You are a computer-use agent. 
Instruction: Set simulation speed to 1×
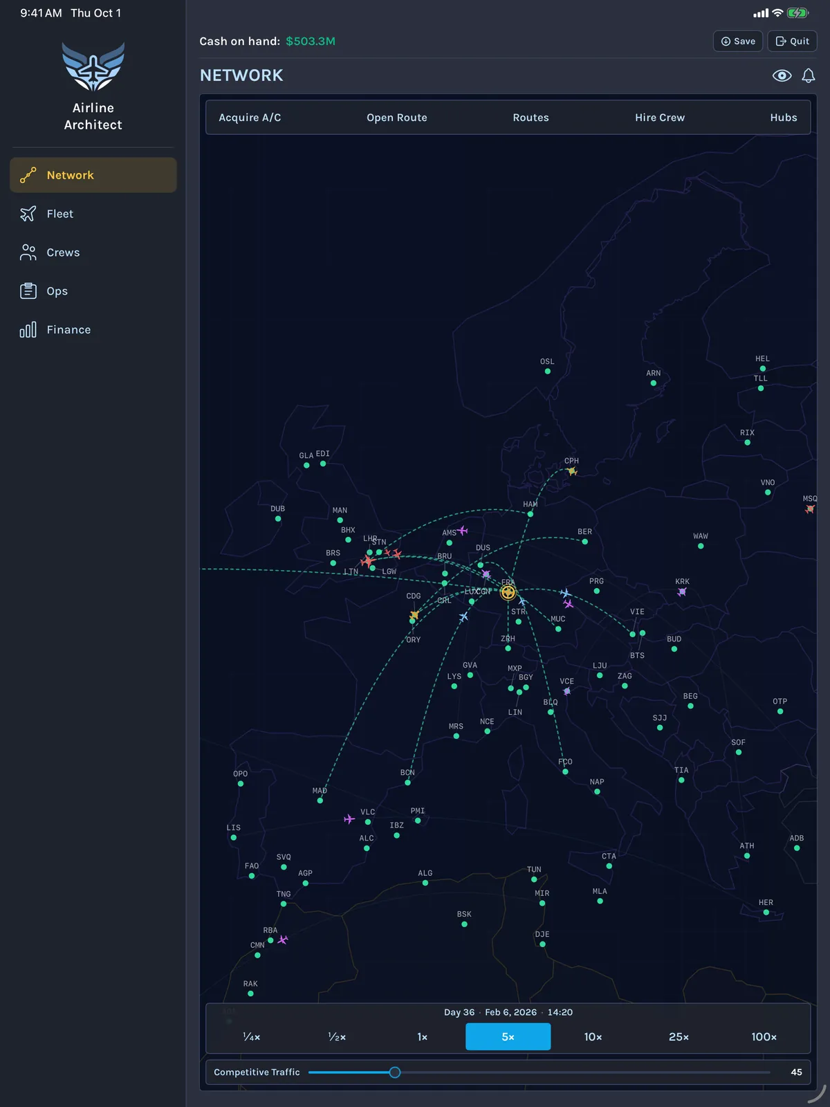423,1036
